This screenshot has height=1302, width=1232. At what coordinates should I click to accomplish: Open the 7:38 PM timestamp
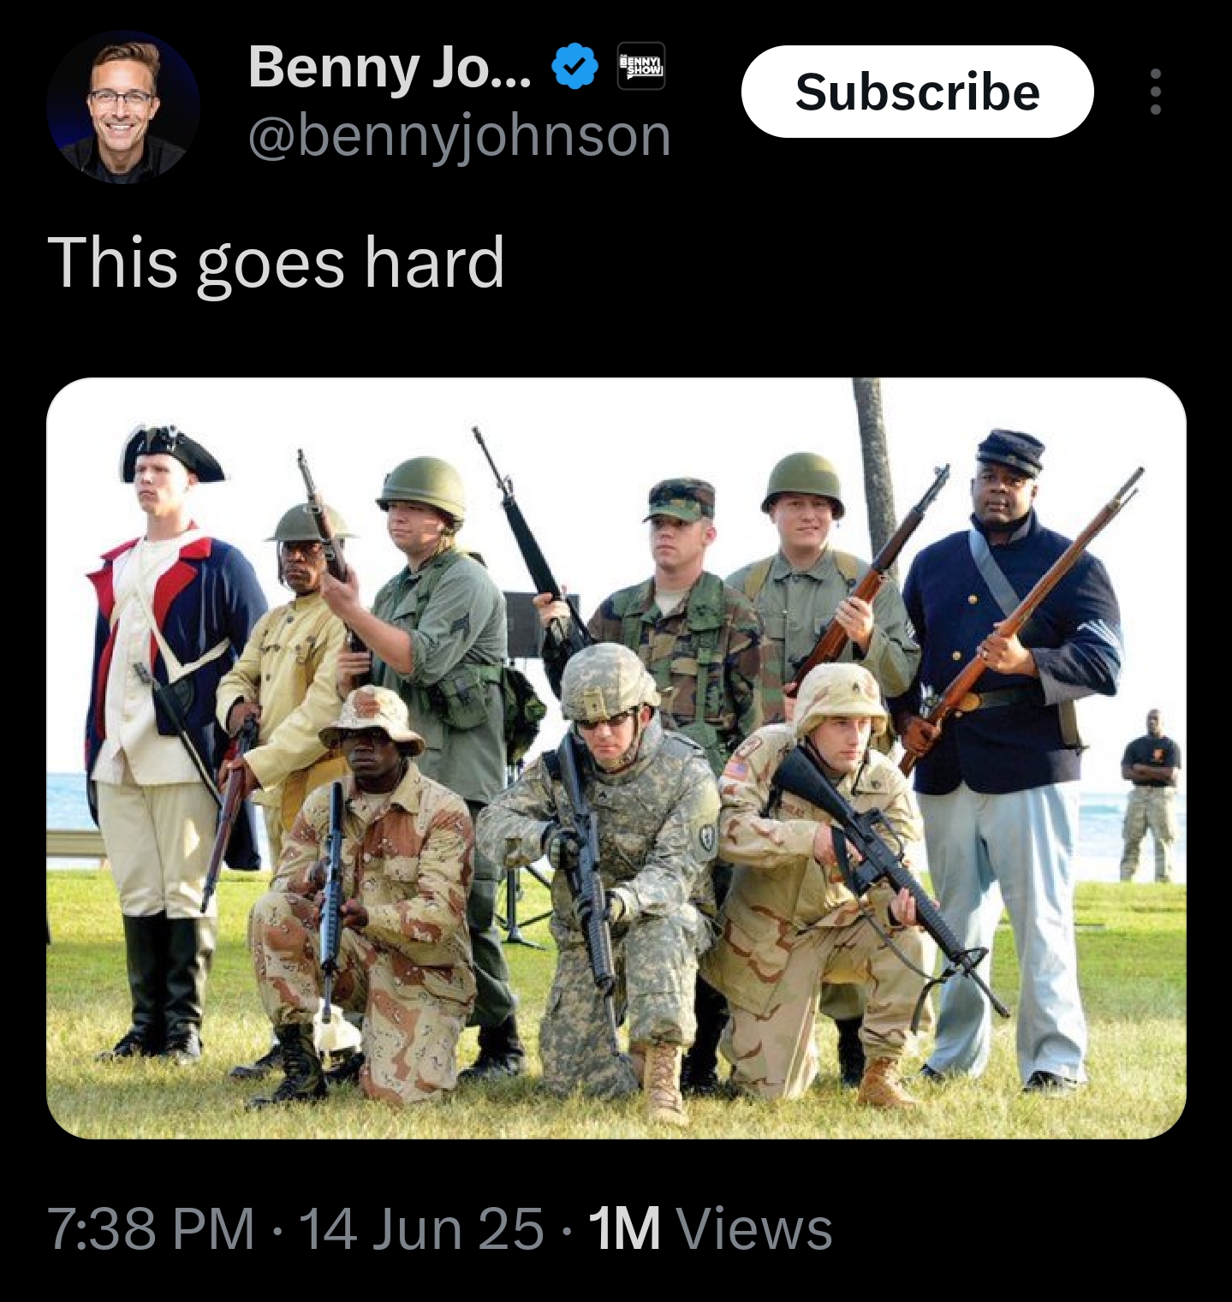(151, 1228)
